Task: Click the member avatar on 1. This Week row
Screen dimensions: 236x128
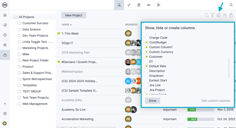Action: point(128,33)
